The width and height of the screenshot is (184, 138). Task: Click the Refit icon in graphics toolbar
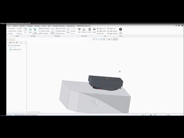tap(94, 39)
